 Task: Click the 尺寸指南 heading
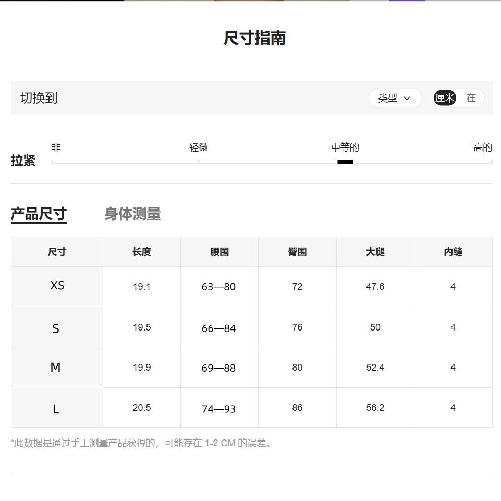[x=254, y=38]
